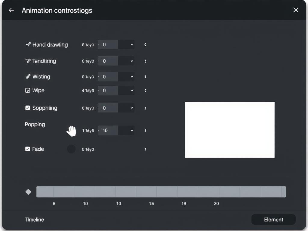Click timeline tick label 15

click(152, 204)
